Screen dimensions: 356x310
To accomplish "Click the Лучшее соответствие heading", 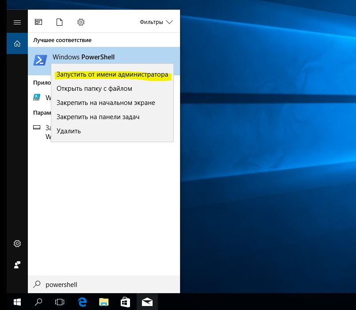I will coord(62,40).
